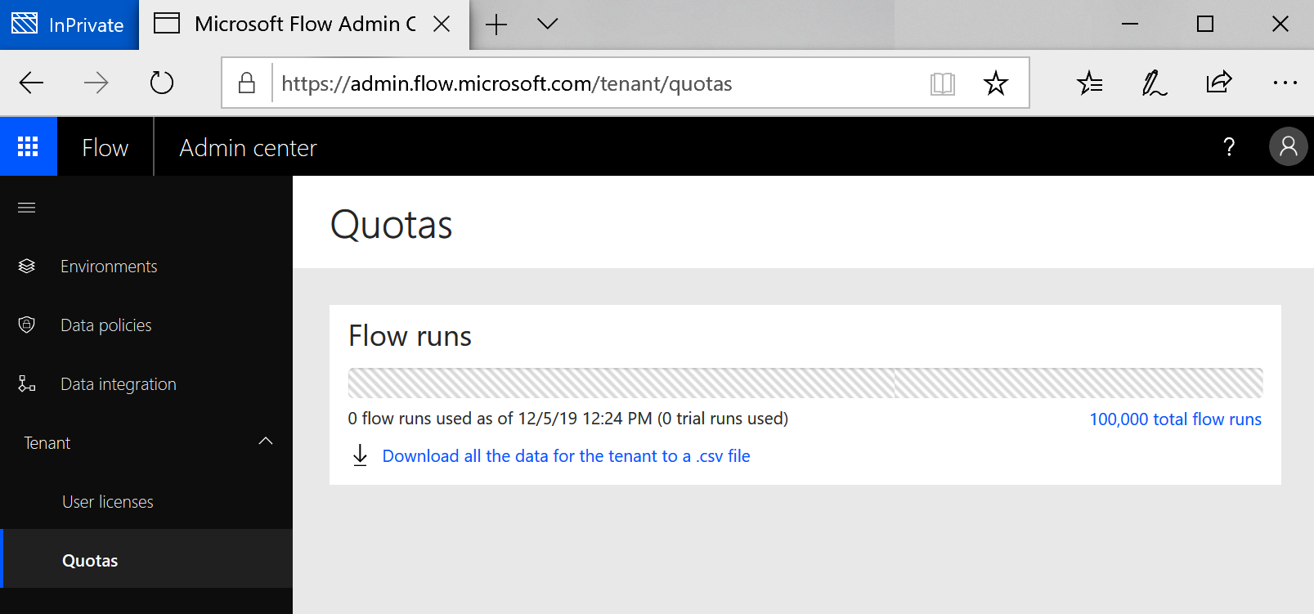Open the app launcher waffle icon
This screenshot has width=1314, height=614.
coord(28,146)
